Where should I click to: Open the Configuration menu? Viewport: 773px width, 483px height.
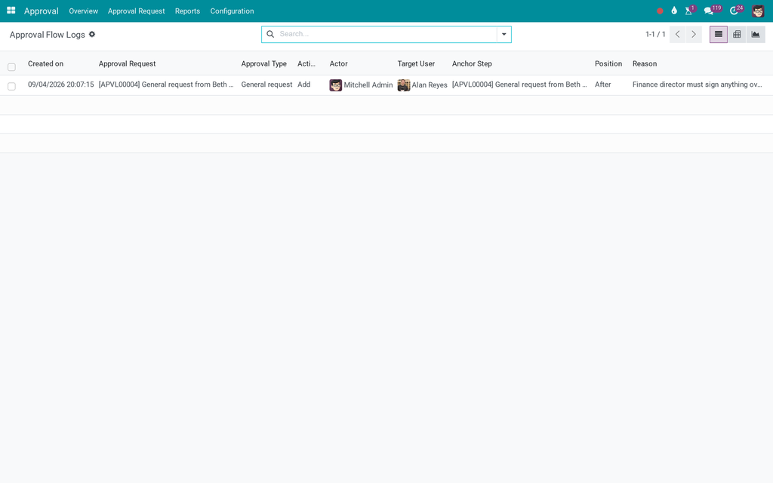[232, 11]
